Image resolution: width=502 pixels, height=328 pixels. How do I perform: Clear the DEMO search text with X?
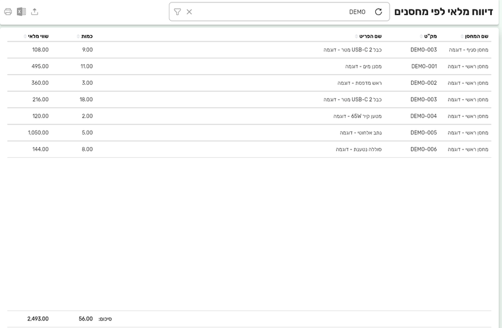click(190, 12)
